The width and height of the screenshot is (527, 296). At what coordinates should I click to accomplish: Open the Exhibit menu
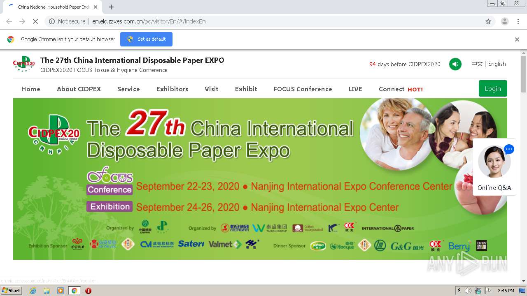tap(246, 89)
